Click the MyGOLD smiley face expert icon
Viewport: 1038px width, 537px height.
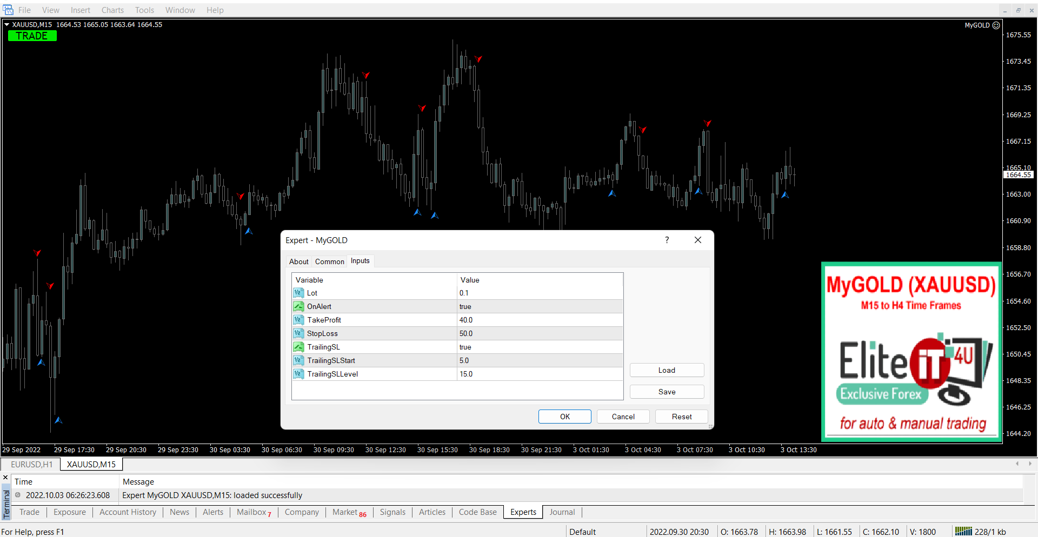click(x=996, y=25)
